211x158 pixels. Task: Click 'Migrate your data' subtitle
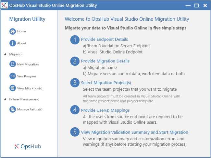click(x=126, y=28)
